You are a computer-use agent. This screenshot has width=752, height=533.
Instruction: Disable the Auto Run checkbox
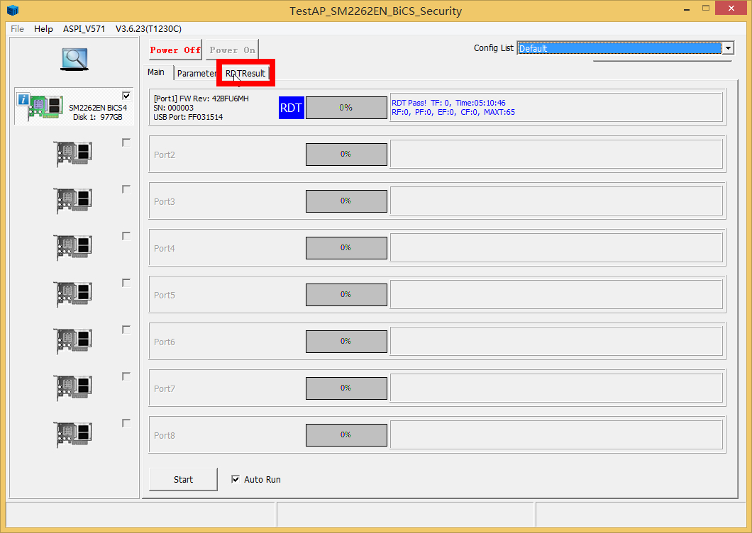[x=236, y=479]
